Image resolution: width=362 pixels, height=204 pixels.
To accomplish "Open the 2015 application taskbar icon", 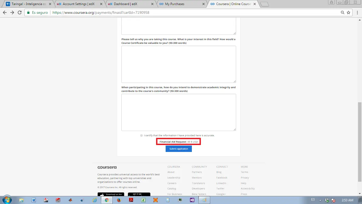I will pyautogui.click(x=58, y=200).
